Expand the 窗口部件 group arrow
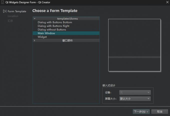 [35, 40]
